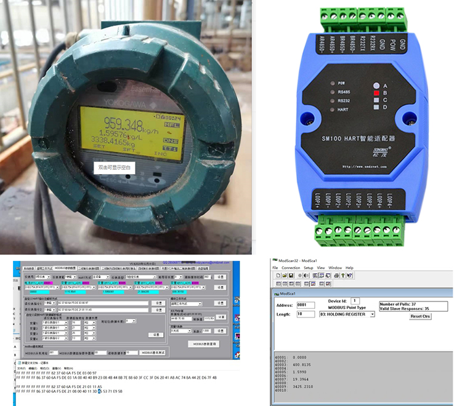Click the Length input field
Viewport: 462px width, 406px height.
click(306, 314)
